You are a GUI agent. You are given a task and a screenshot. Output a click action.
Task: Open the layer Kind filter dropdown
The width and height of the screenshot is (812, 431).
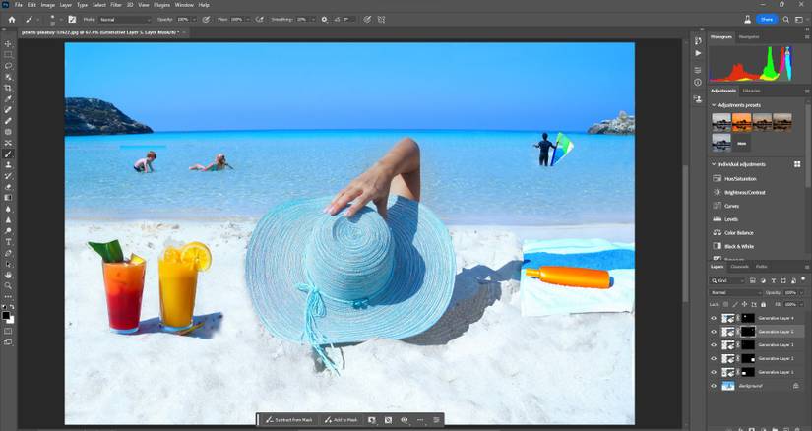pos(727,280)
